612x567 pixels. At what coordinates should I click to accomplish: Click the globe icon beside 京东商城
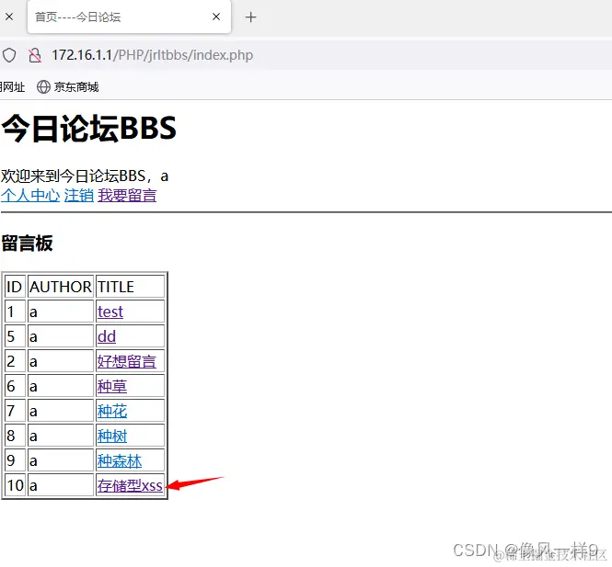(x=43, y=87)
